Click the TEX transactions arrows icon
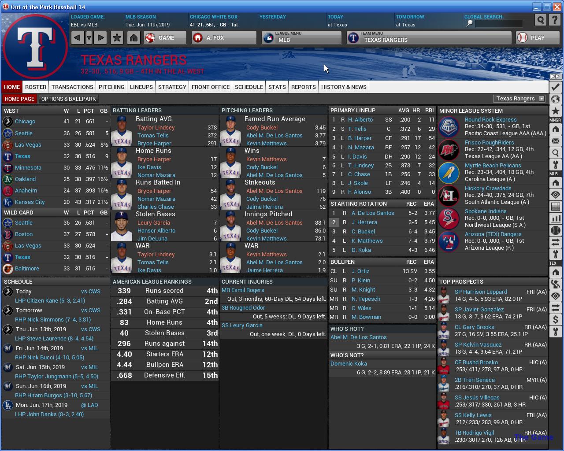The height and width of the screenshot is (451, 564). [555, 307]
